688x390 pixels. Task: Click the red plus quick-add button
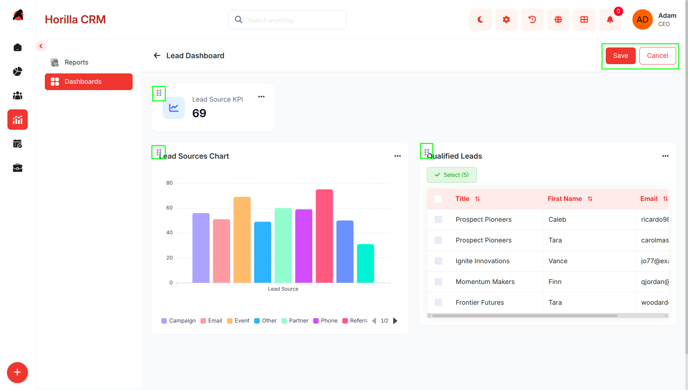[x=17, y=373]
